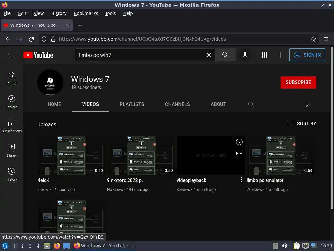Viewport: 334px width, 251px height.
Task: Open the system start menu icon
Action: point(5,246)
